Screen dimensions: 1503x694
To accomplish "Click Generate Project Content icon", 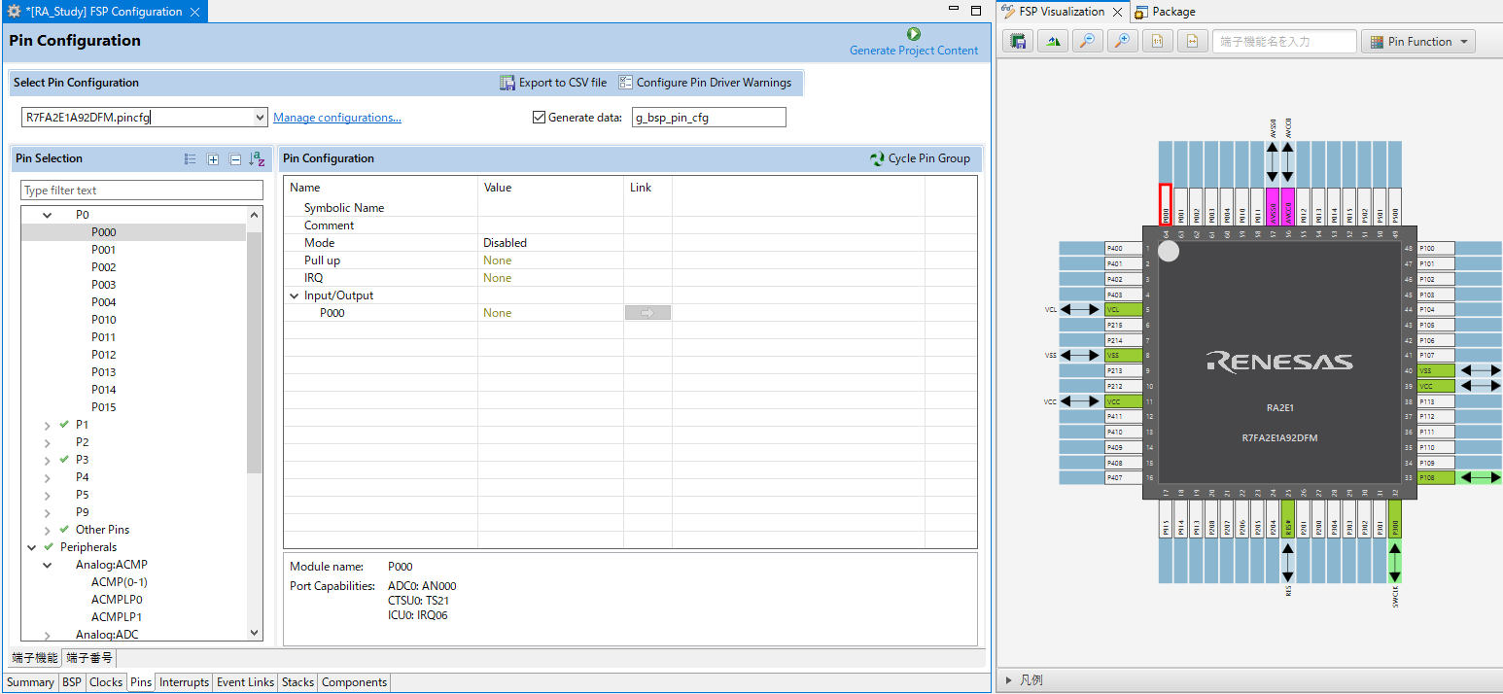I will (x=913, y=34).
